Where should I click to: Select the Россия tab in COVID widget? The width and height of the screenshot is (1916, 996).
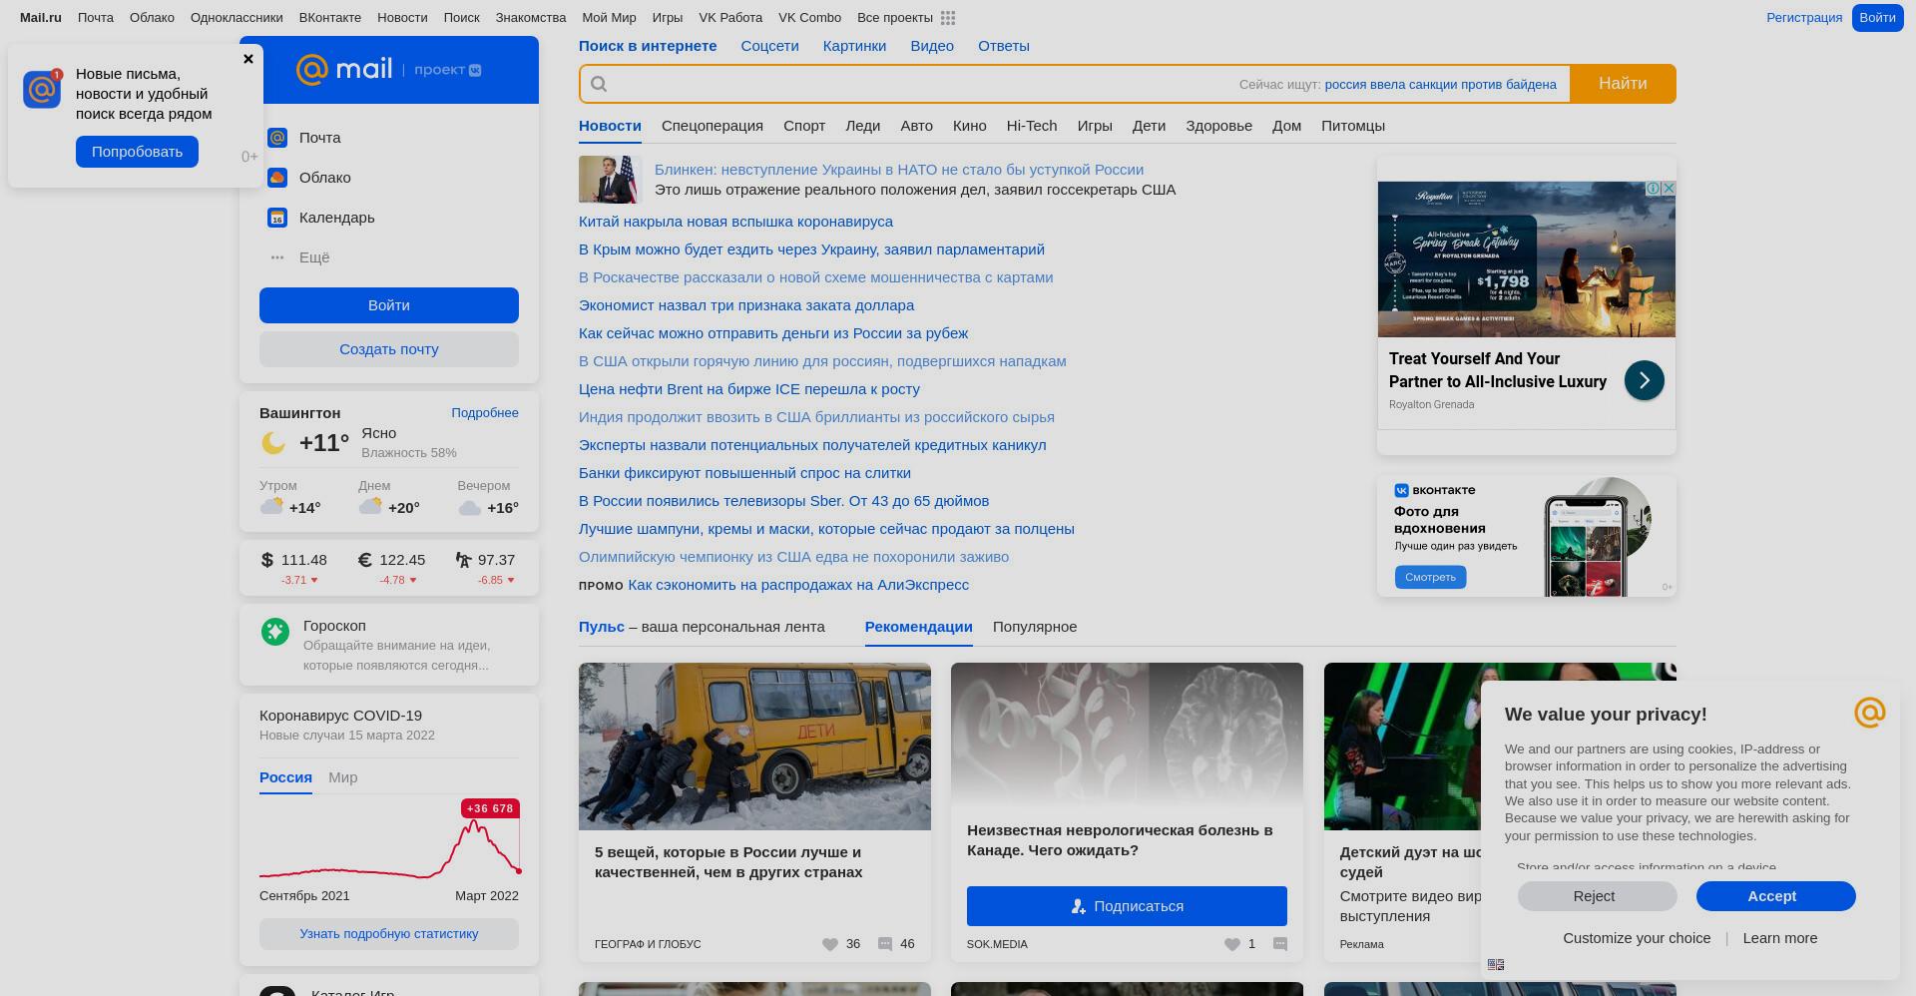pyautogui.click(x=285, y=777)
